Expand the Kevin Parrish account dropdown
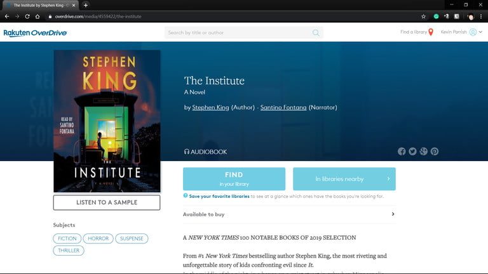The image size is (488, 274). click(480, 32)
